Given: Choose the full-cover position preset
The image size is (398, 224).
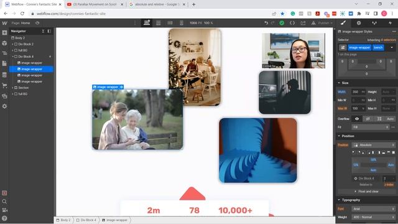Looking at the screenshot, I should pos(394,152).
